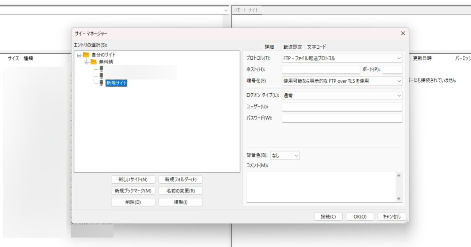Click the 自分のサイト folder icon
Viewport: 471px width, 247px height.
coord(86,55)
